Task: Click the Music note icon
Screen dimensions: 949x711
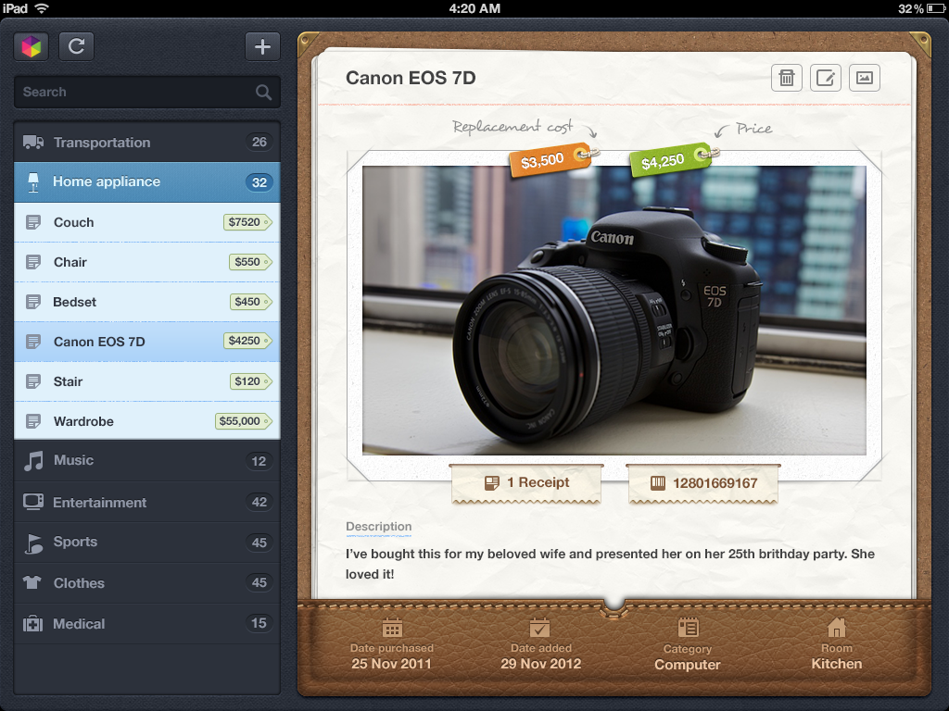Action: pyautogui.click(x=33, y=461)
